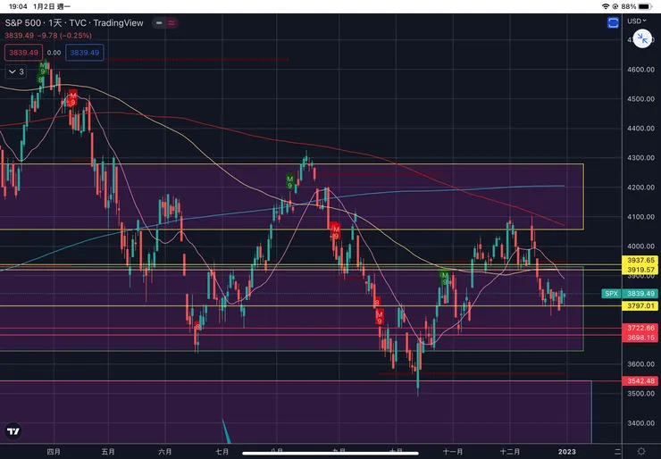Click the green M9 marker near 3900 level
Screen dimensions: 661x459
[444, 279]
